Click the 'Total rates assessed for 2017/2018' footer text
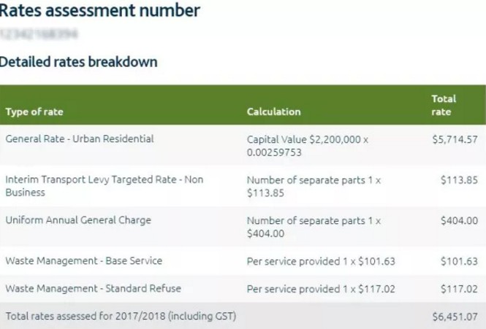Viewport: 486px width, 329px height. (x=121, y=316)
